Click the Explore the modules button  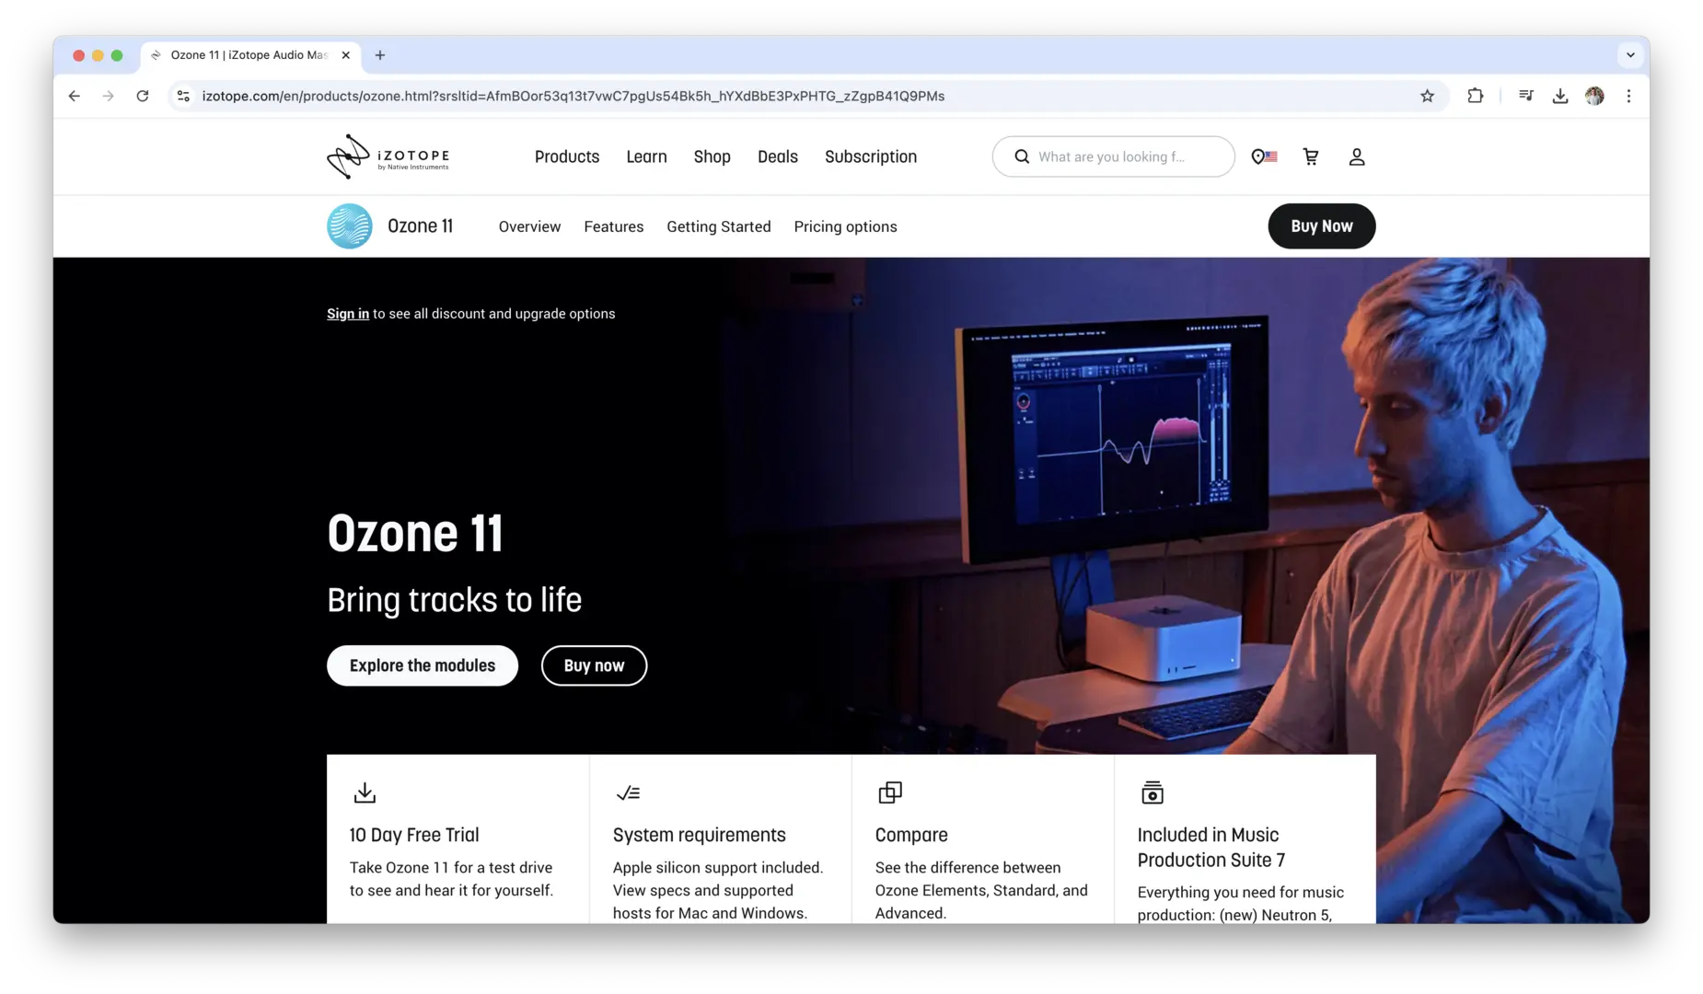pyautogui.click(x=423, y=665)
